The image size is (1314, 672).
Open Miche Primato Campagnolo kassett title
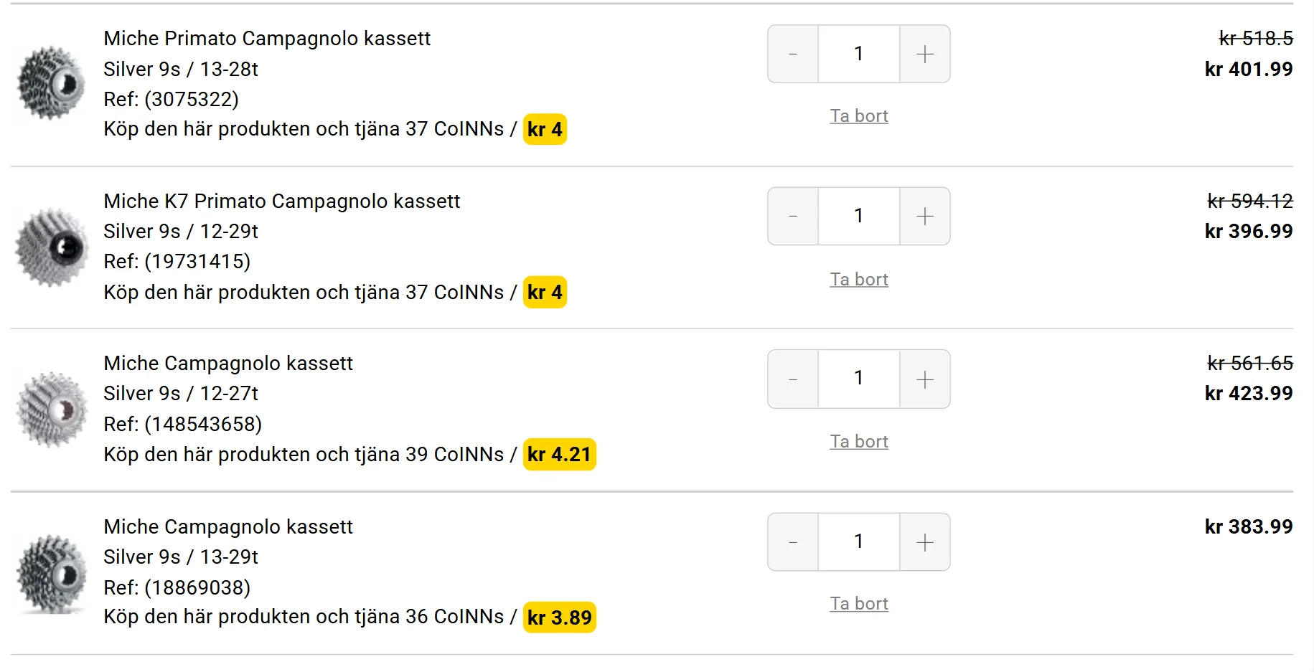point(267,38)
